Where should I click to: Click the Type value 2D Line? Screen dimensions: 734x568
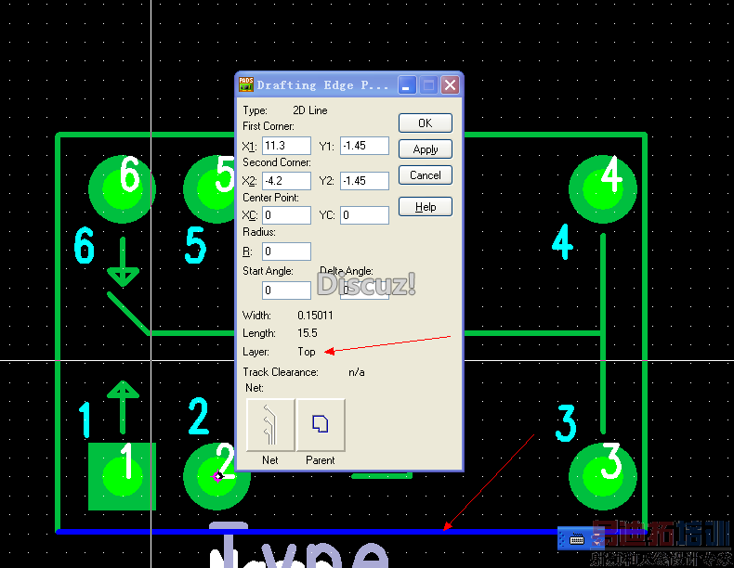tap(310, 110)
